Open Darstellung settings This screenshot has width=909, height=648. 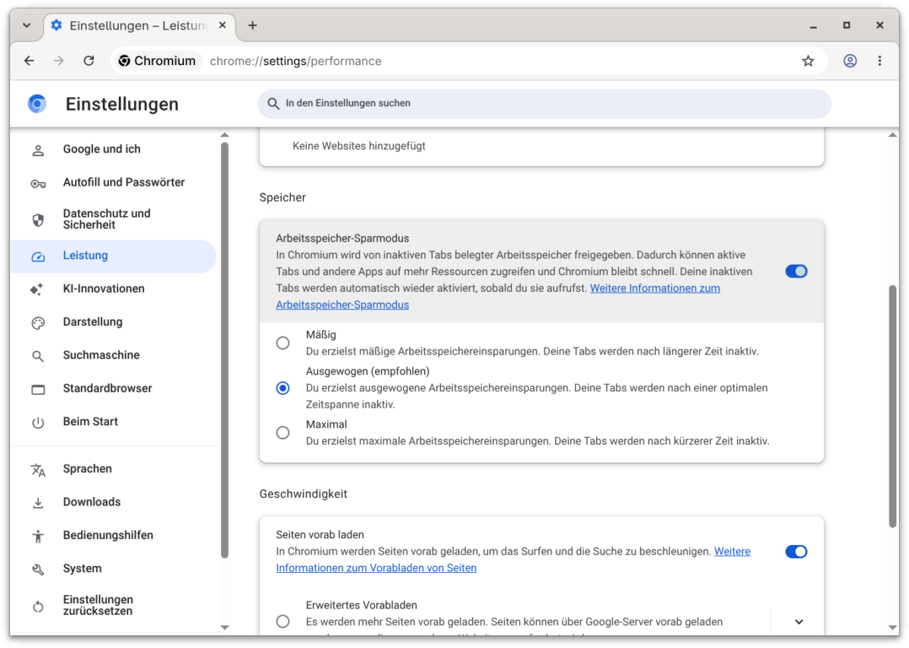(x=114, y=322)
